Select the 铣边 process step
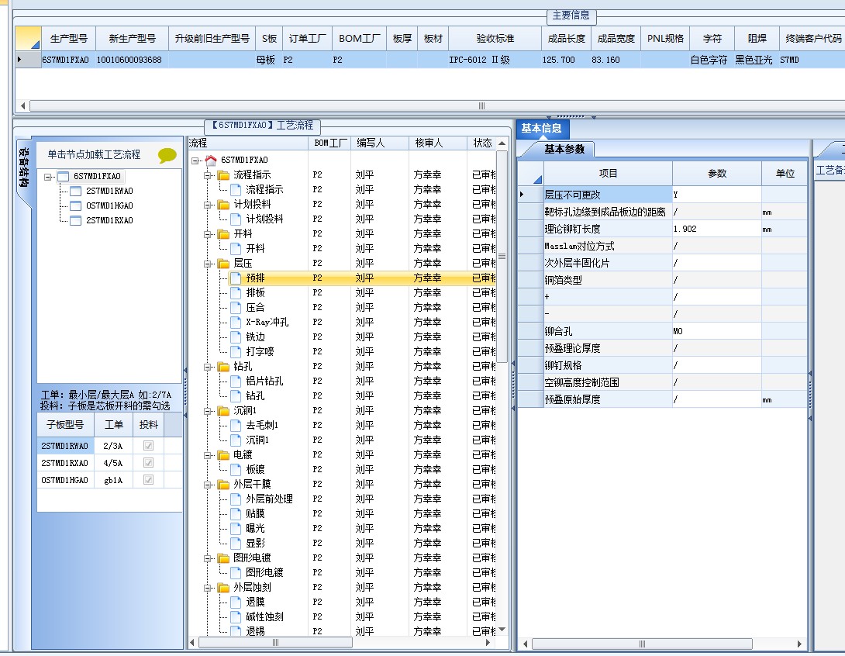Viewport: 845px width, 656px height. click(256, 337)
